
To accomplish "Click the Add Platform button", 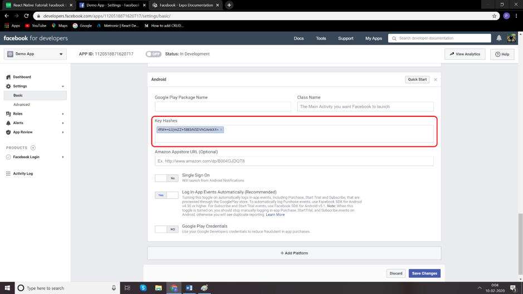I will 294,253.
